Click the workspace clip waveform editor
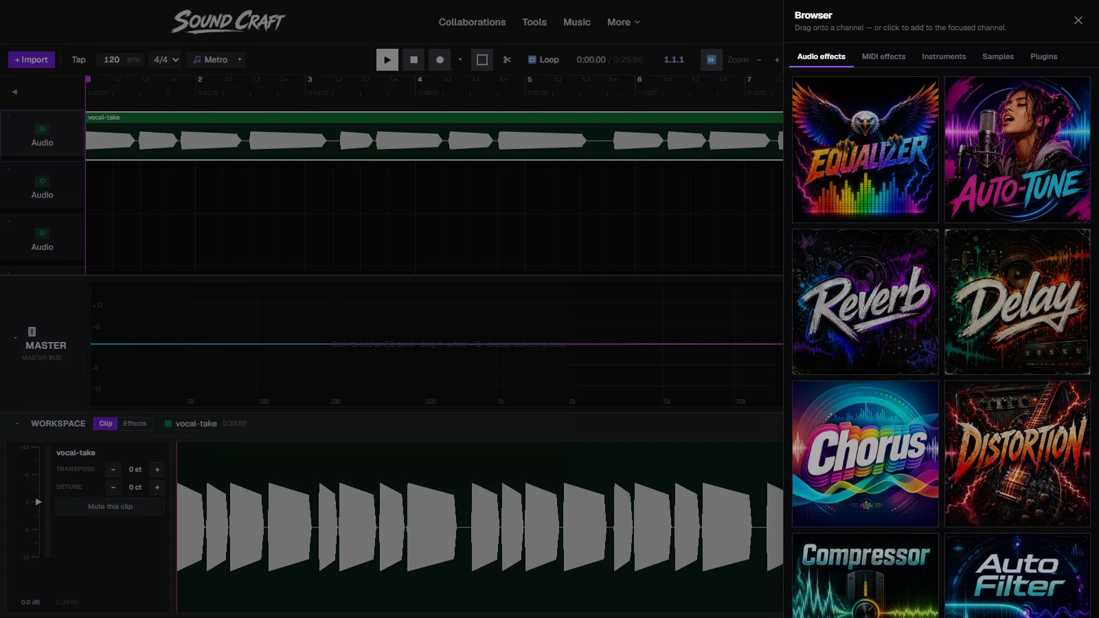The image size is (1099, 618). [x=479, y=527]
